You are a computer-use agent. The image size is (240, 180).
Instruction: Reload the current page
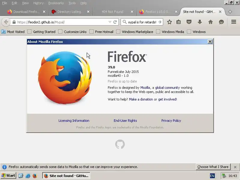coord(115,22)
